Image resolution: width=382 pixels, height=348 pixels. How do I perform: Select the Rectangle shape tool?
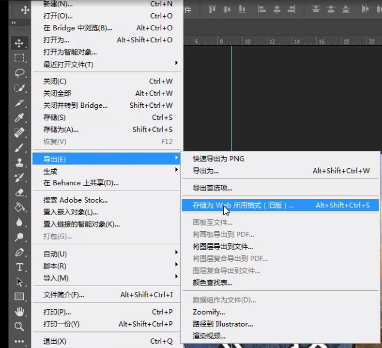(19, 297)
